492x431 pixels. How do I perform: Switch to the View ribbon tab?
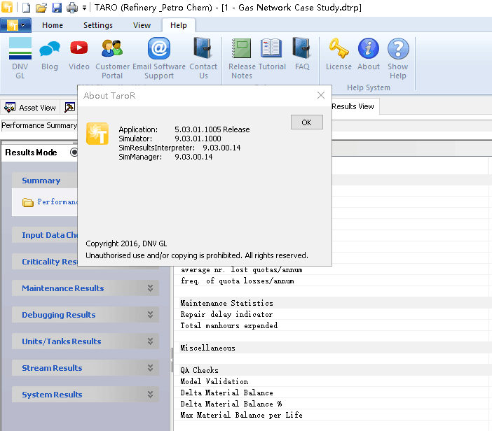tap(142, 25)
